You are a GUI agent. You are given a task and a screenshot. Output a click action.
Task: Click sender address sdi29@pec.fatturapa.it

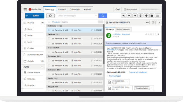[x=122, y=34]
